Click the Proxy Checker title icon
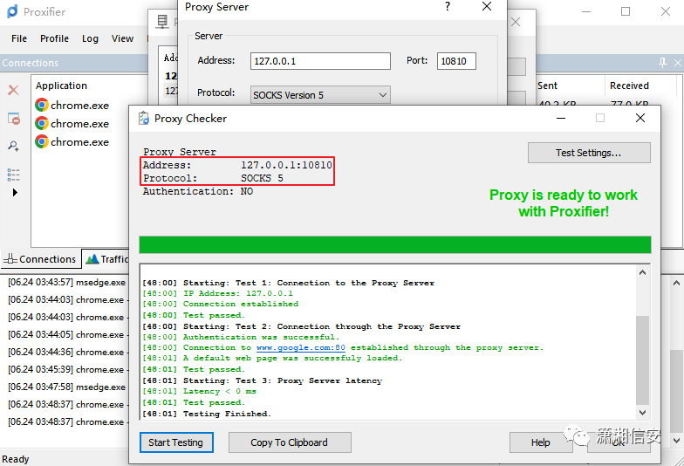This screenshot has width=684, height=466. click(143, 119)
